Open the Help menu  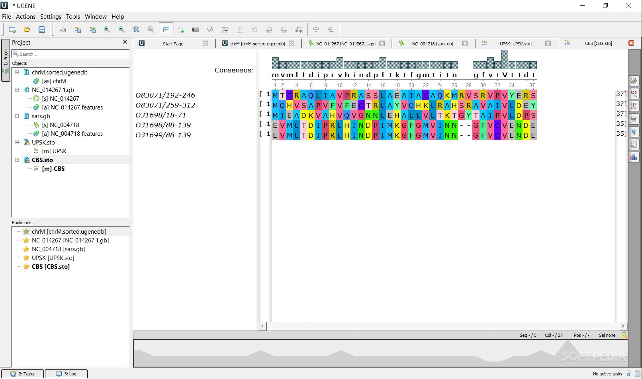pyautogui.click(x=118, y=17)
